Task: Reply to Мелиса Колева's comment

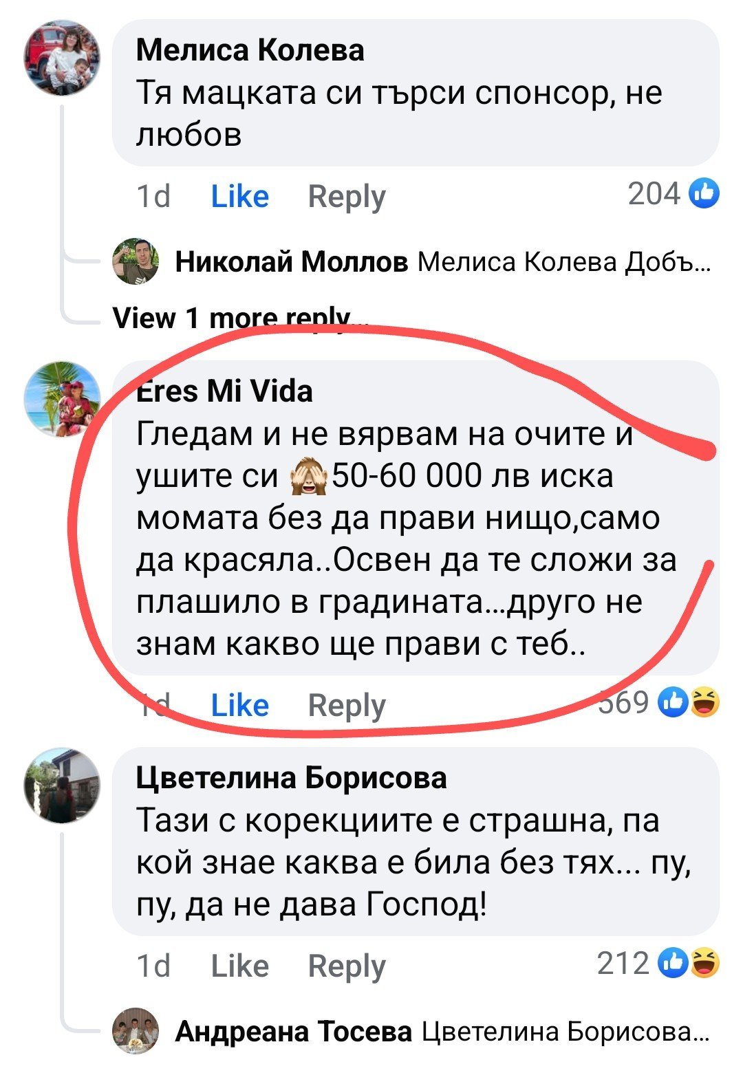Action: tap(347, 197)
